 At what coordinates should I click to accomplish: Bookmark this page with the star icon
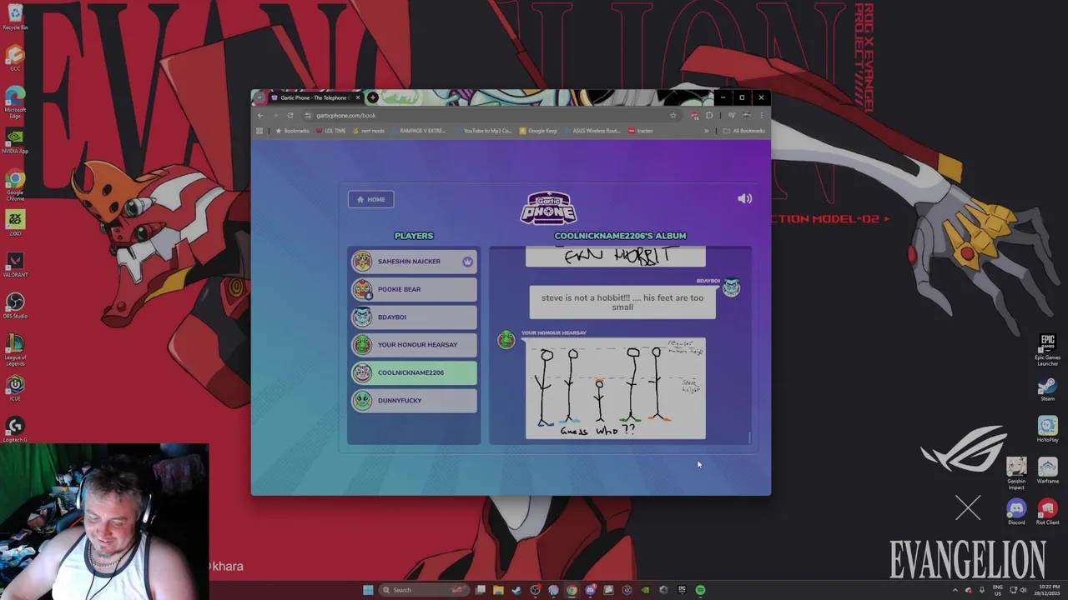673,115
